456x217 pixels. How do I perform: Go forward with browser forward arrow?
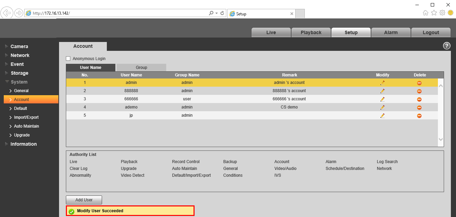[18, 13]
